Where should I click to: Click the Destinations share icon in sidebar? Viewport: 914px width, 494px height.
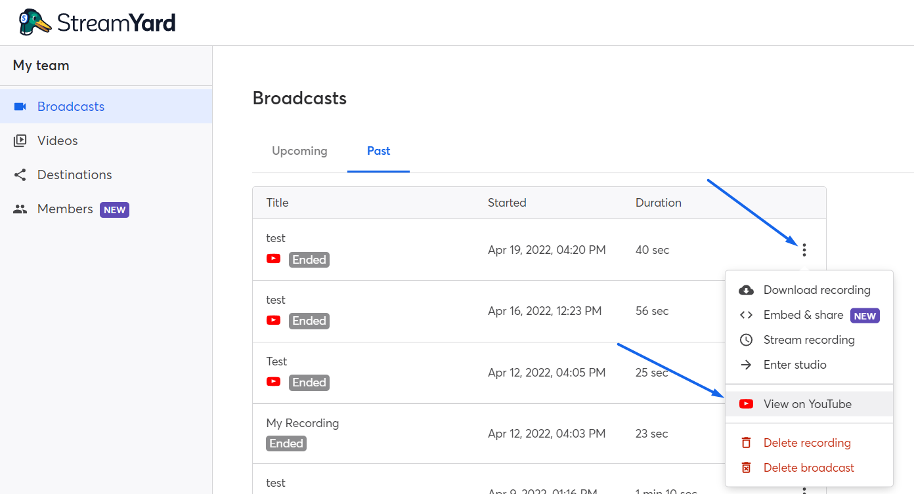pos(20,175)
